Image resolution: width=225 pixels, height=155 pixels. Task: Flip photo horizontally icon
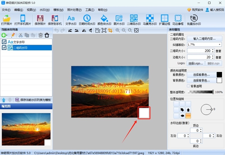(x=84, y=30)
